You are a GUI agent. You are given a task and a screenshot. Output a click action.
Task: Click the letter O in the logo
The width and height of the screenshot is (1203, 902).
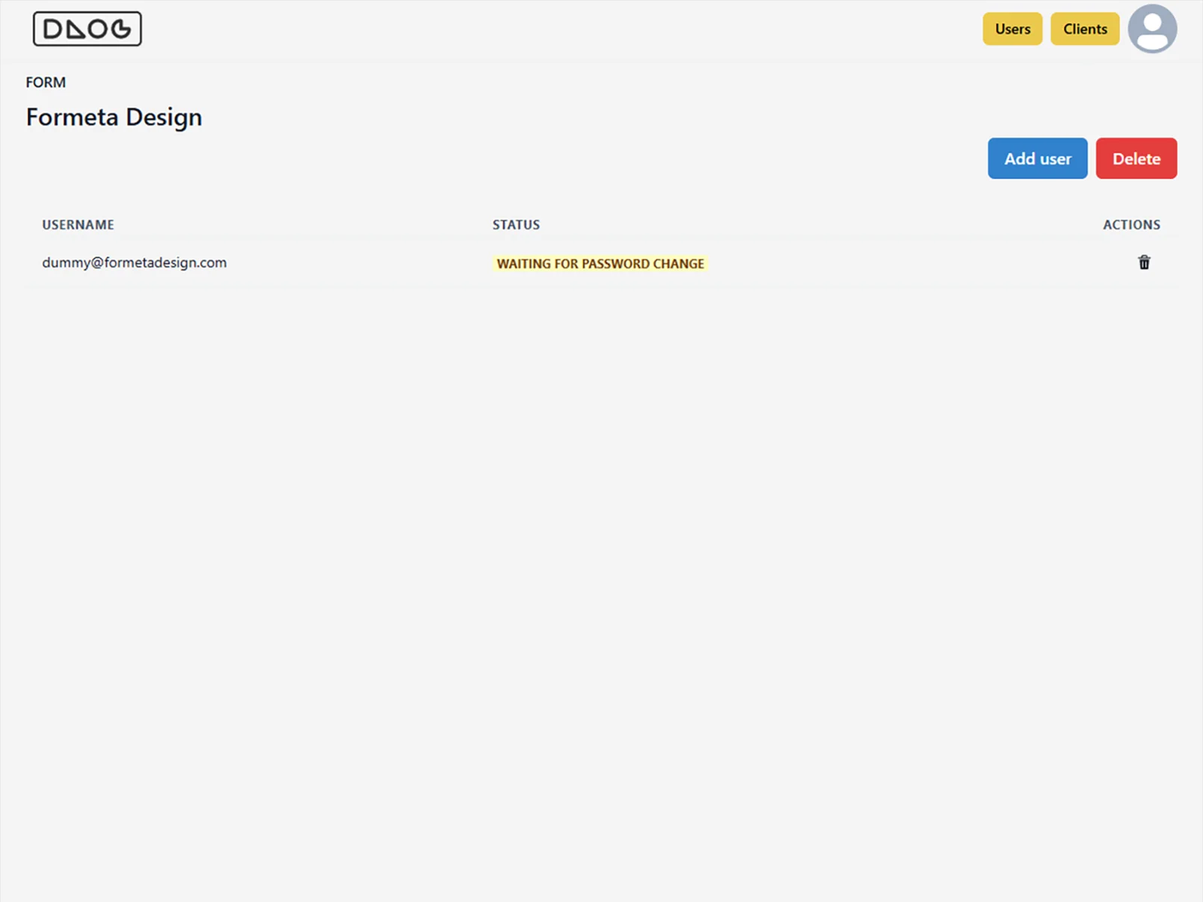pyautogui.click(x=98, y=29)
